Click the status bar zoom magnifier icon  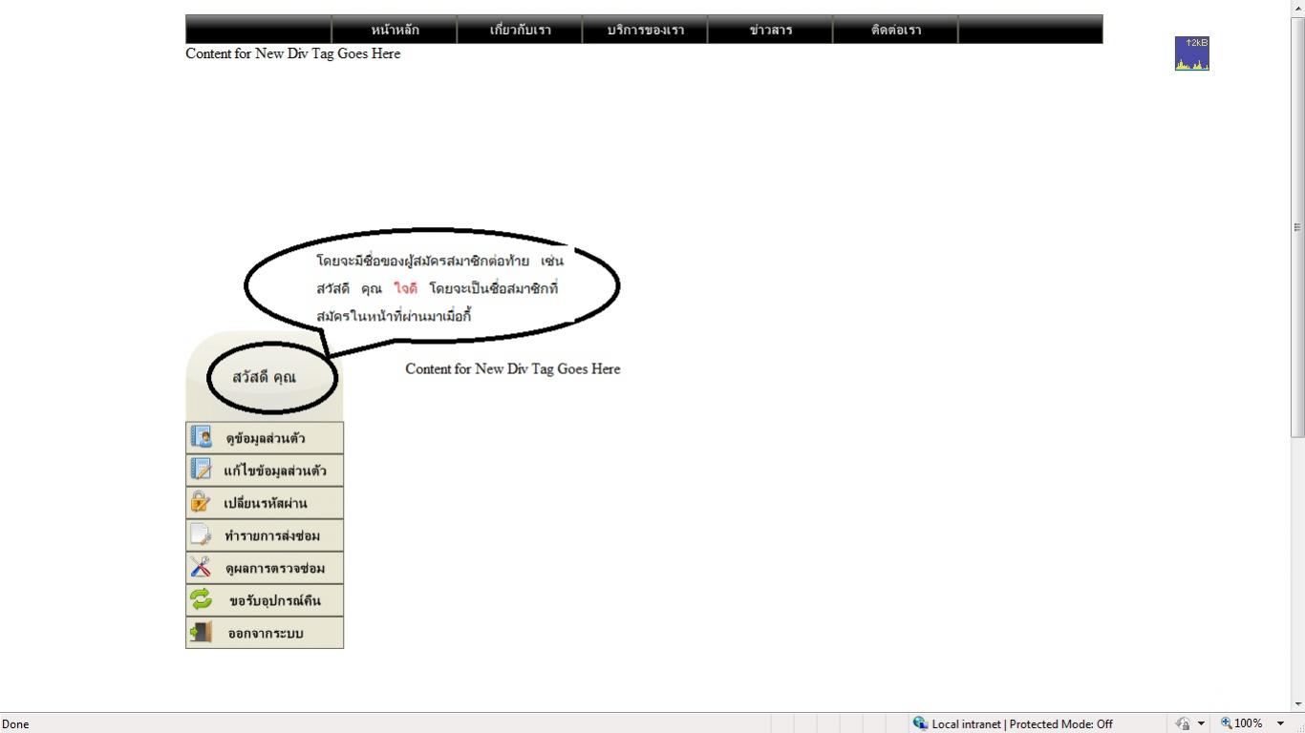[x=1227, y=723]
